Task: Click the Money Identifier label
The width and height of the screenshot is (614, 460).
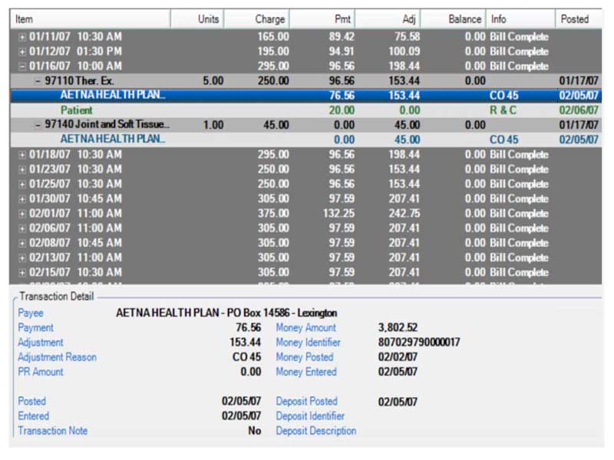Action: [309, 343]
